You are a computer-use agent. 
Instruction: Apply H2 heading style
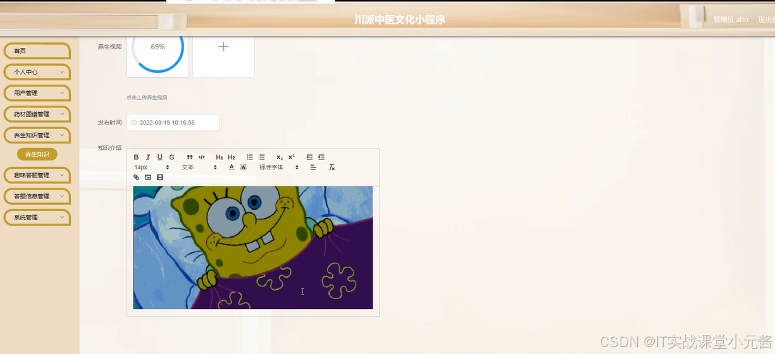click(232, 157)
